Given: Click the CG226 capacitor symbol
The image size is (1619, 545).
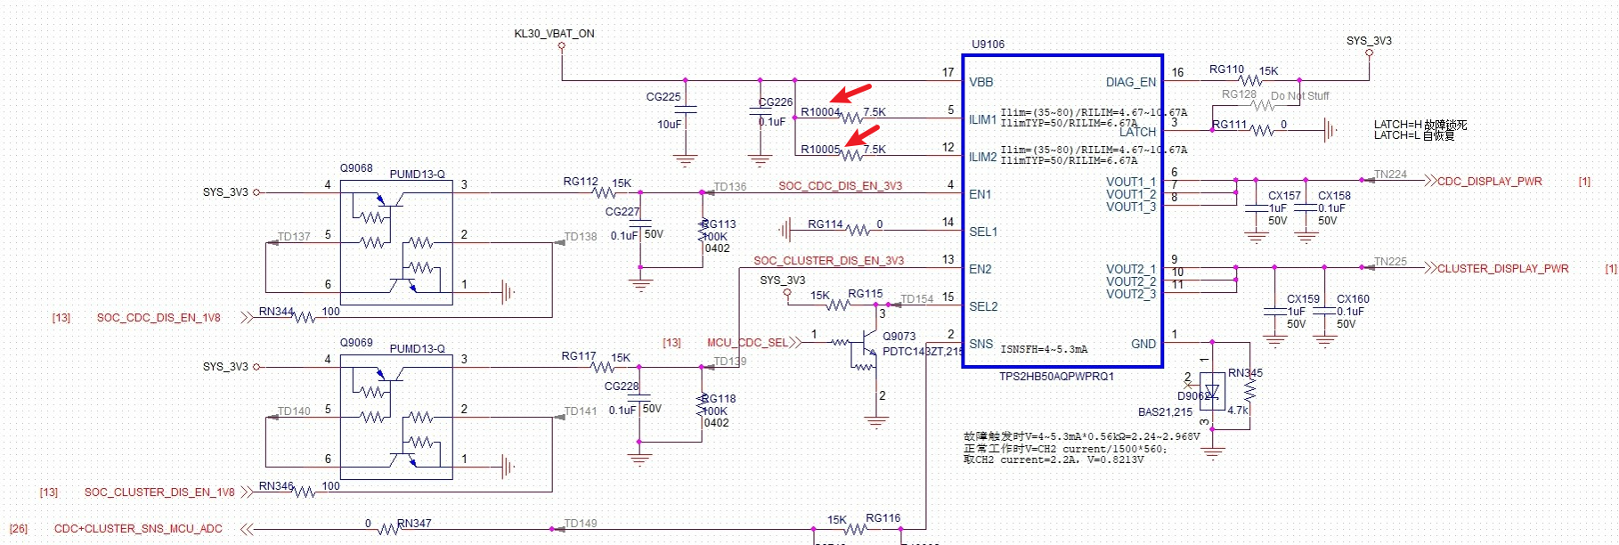Looking at the screenshot, I should click(x=760, y=111).
